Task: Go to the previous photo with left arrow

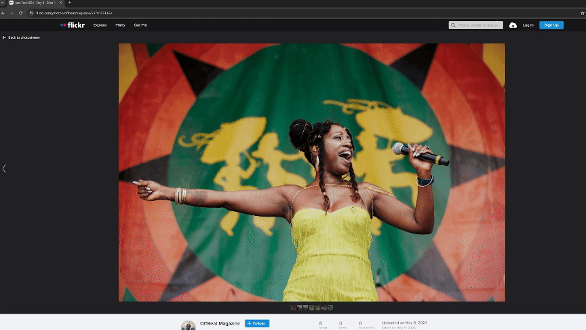Action: (x=4, y=168)
